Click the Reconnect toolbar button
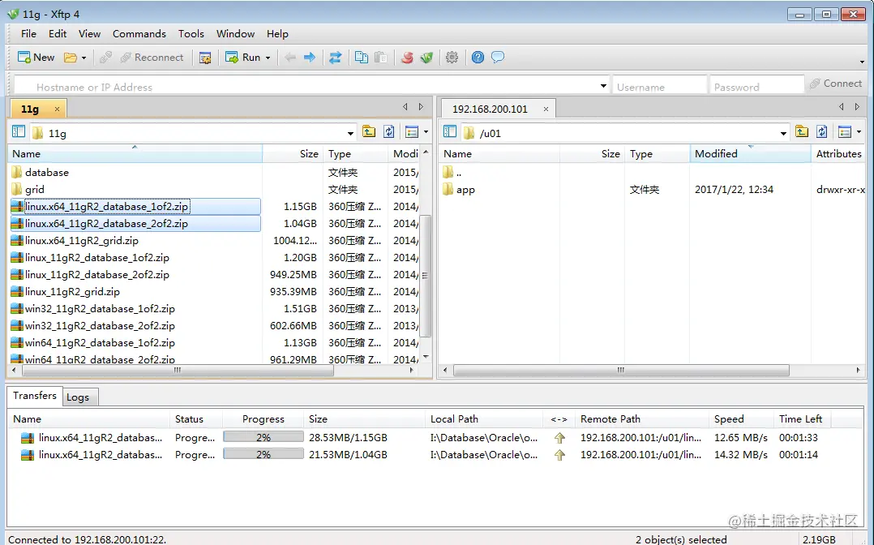 click(x=152, y=58)
